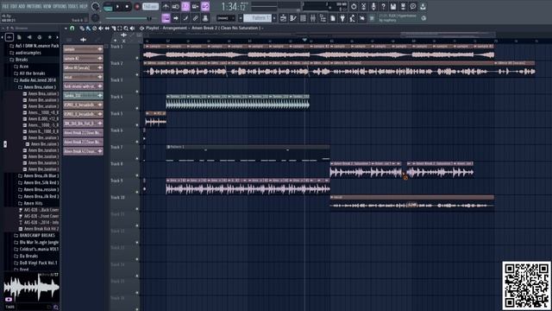This screenshot has height=311, width=552.
Task: Click the red Record button
Action: pos(137,6)
